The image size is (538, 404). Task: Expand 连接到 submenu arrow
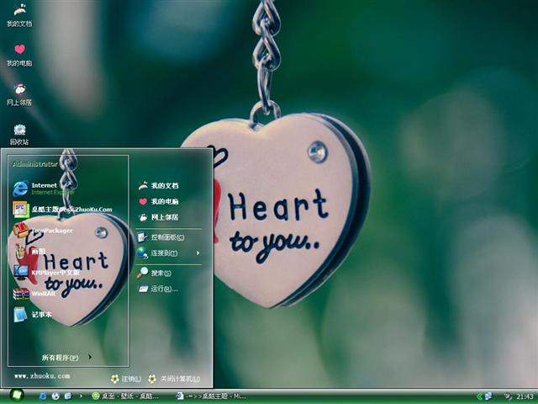tap(198, 253)
